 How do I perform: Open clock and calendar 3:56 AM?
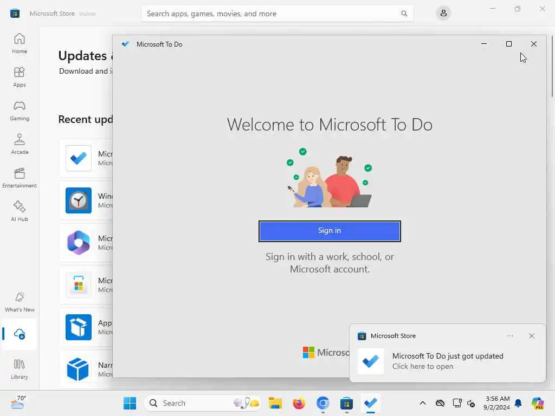tap(497, 403)
